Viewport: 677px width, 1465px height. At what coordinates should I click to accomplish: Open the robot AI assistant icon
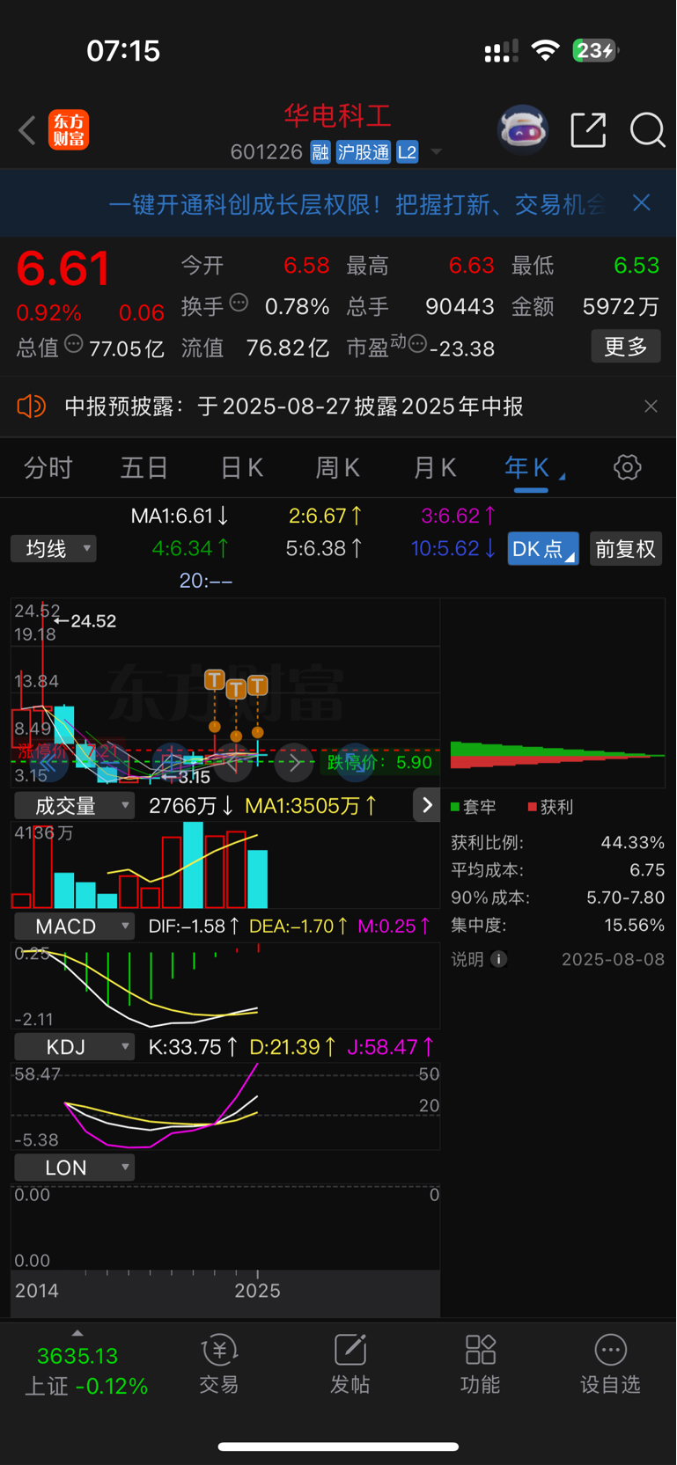click(x=523, y=130)
